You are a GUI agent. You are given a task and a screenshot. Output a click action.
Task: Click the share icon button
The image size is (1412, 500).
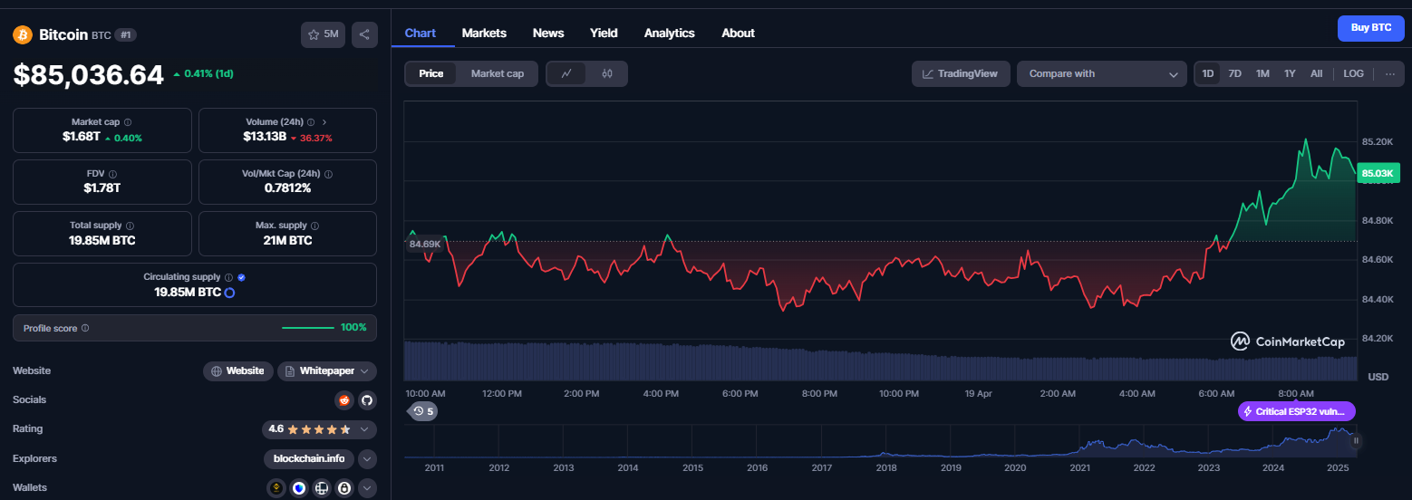pyautogui.click(x=364, y=34)
